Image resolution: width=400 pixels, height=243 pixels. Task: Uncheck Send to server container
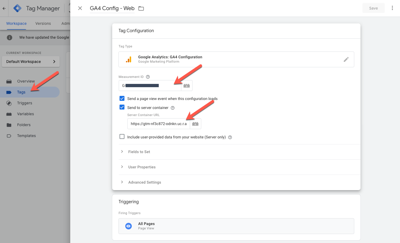122,107
